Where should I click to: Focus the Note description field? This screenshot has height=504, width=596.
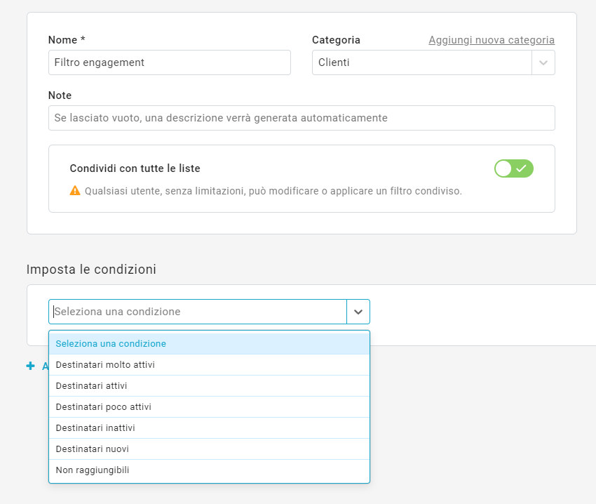coord(302,118)
